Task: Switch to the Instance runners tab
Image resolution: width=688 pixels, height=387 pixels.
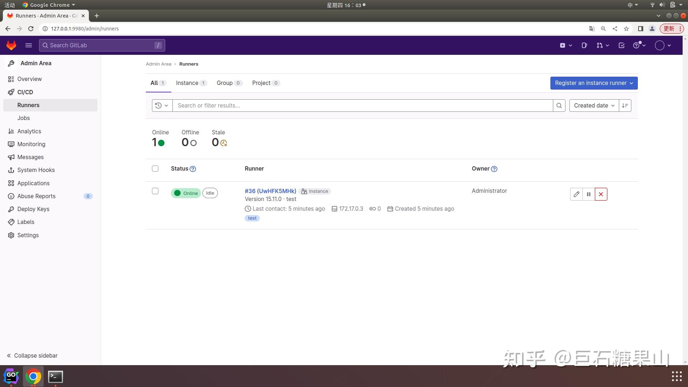Action: (x=188, y=83)
